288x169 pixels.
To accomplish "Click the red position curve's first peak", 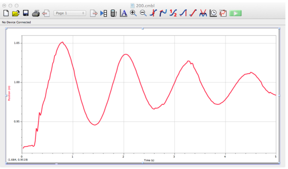I will pyautogui.click(x=62, y=42).
